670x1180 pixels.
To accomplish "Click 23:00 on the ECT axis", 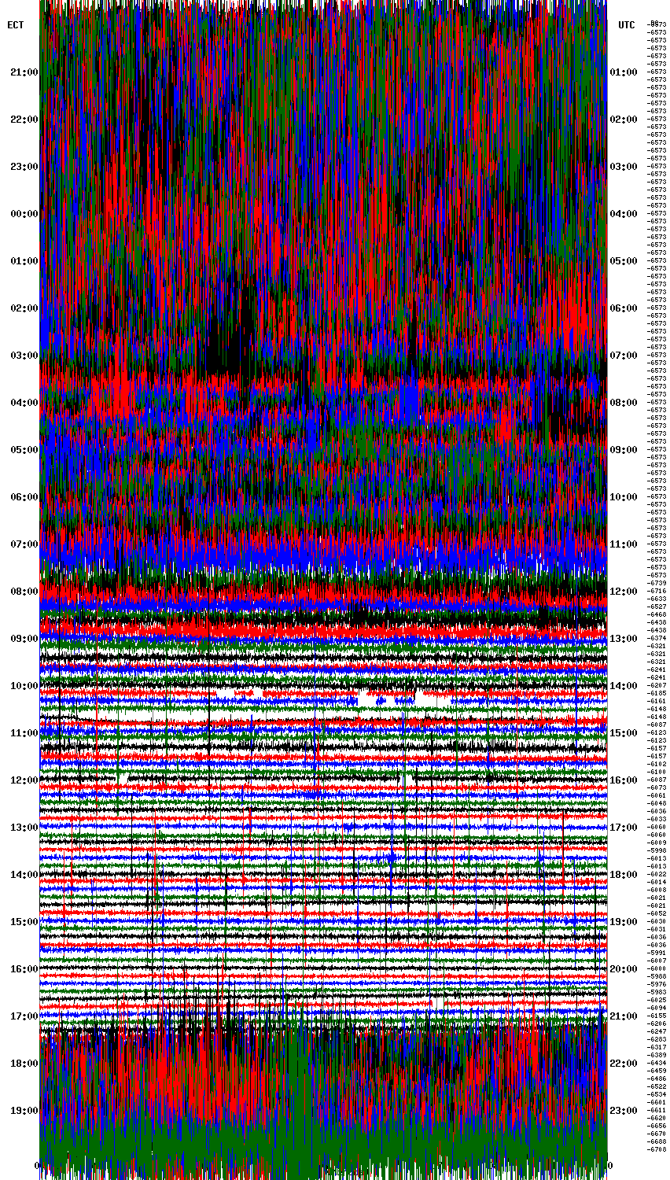I will 24,166.
